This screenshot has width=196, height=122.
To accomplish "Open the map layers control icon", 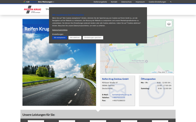I will [169, 24].
